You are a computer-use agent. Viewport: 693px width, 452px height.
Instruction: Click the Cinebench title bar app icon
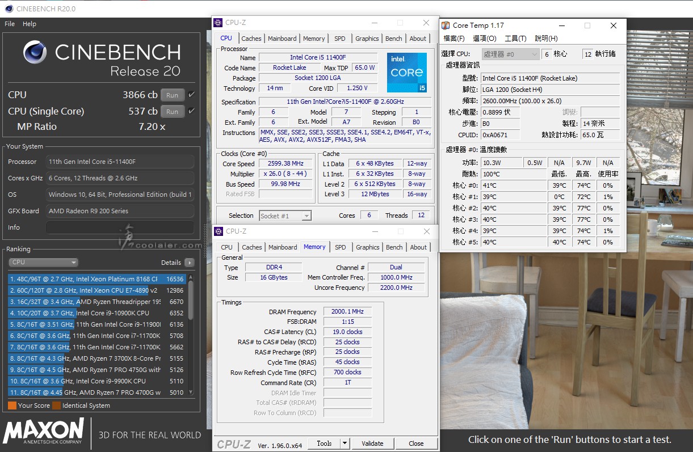point(9,9)
